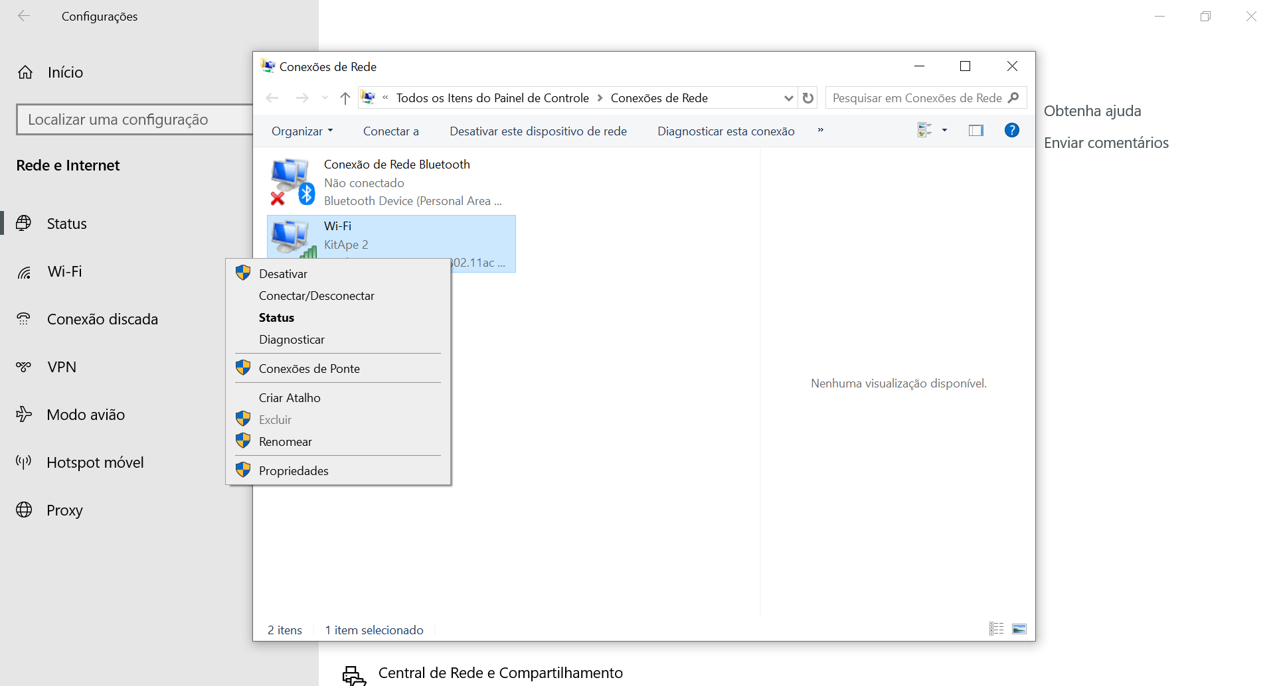Viewport: 1275px width, 686px height.
Task: Click Conexões de Rede breadcrumb segment
Action: point(659,98)
